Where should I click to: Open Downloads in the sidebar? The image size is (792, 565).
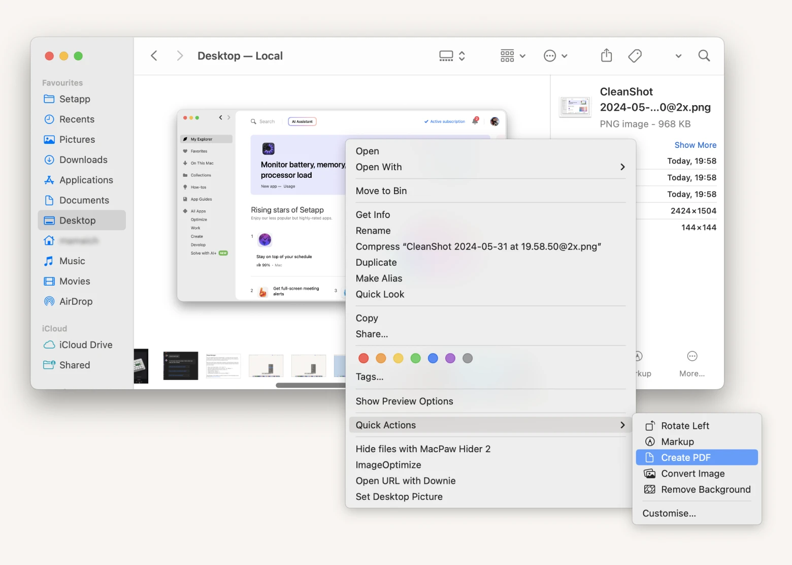click(x=81, y=160)
